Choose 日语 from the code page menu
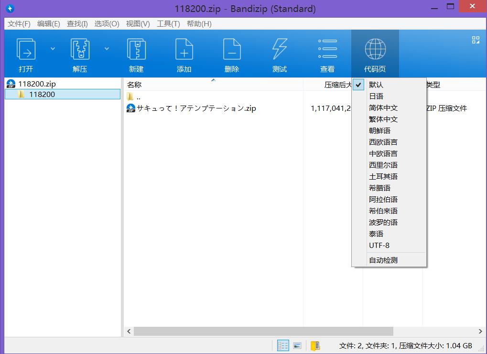The width and height of the screenshot is (487, 354). click(x=376, y=97)
